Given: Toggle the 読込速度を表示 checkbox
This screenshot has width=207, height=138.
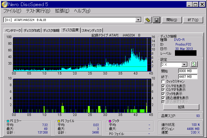Looking at the screenshot, I should point(163,98).
